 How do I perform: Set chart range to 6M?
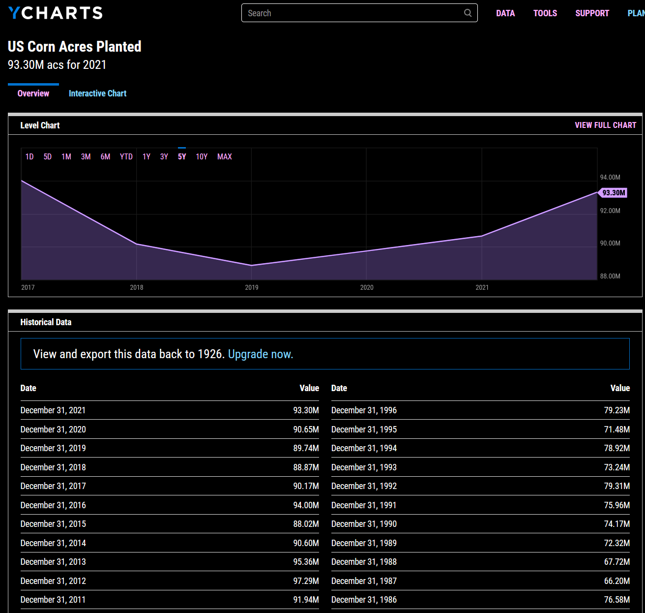coord(105,156)
